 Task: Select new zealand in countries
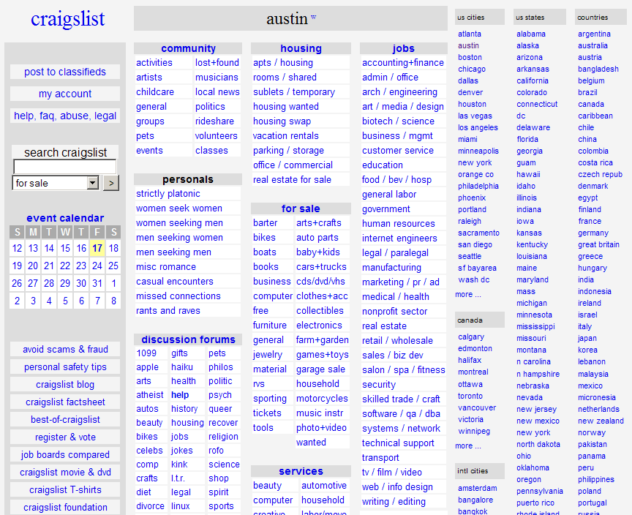coord(601,421)
